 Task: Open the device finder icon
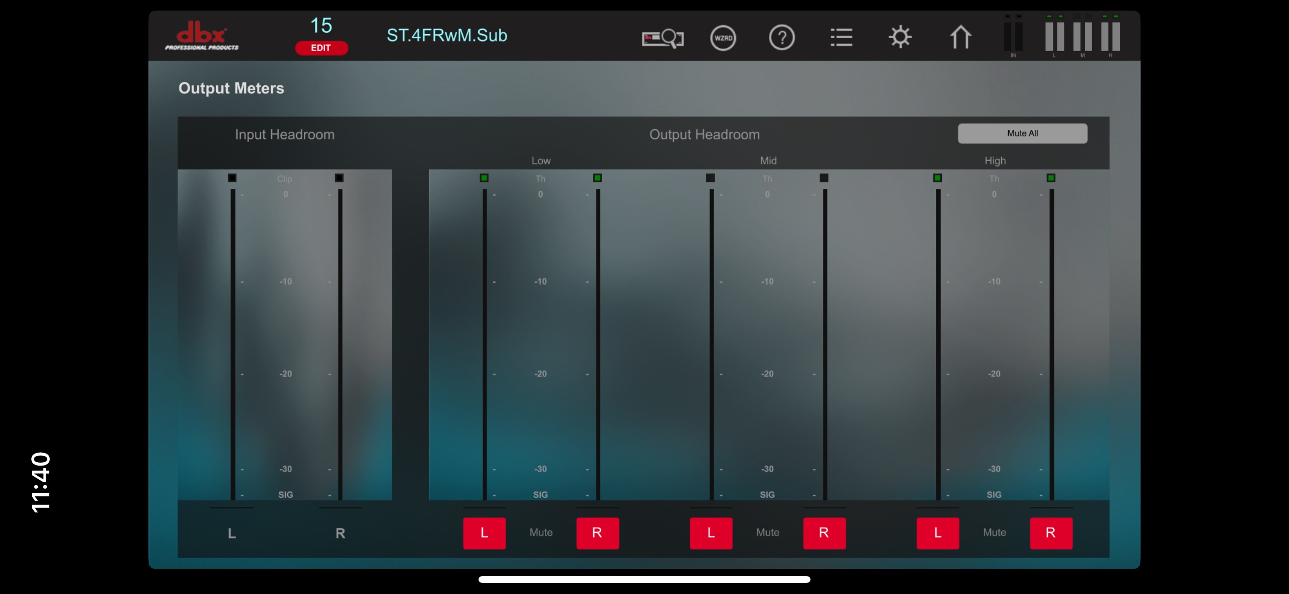[x=663, y=37]
